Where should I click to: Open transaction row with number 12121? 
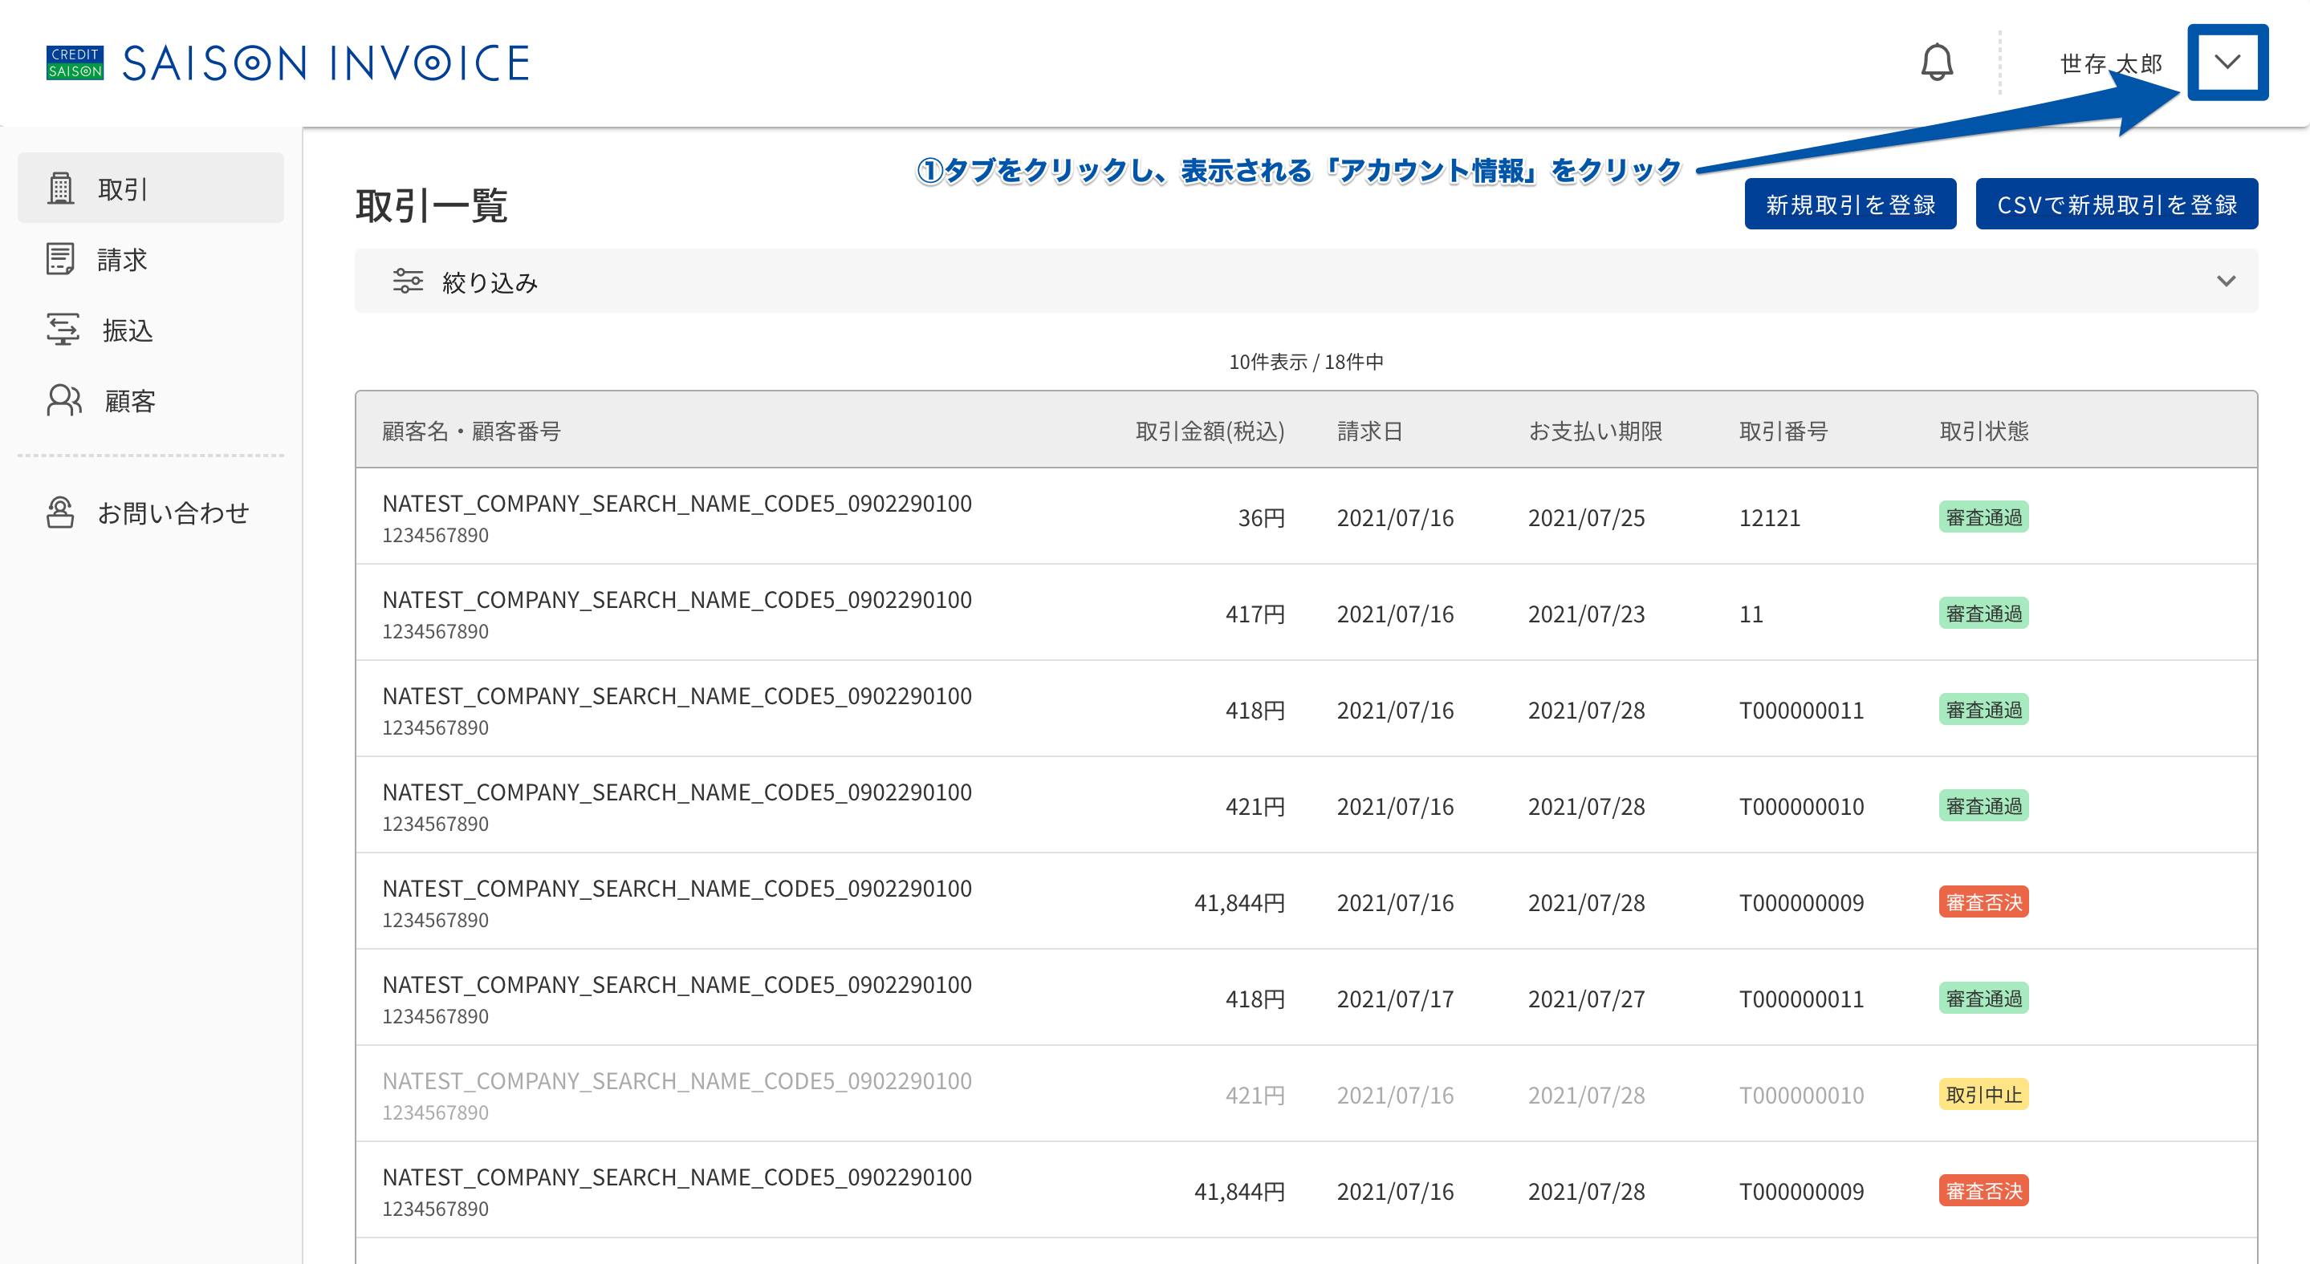coord(1306,517)
